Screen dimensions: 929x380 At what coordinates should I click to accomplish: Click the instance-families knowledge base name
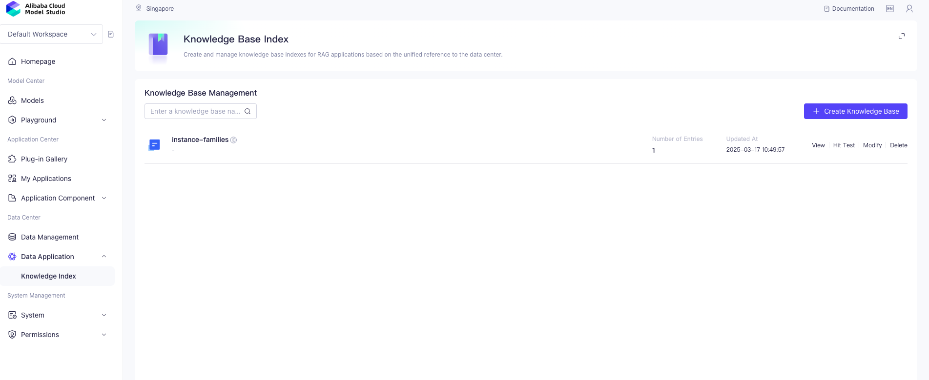[x=200, y=140]
